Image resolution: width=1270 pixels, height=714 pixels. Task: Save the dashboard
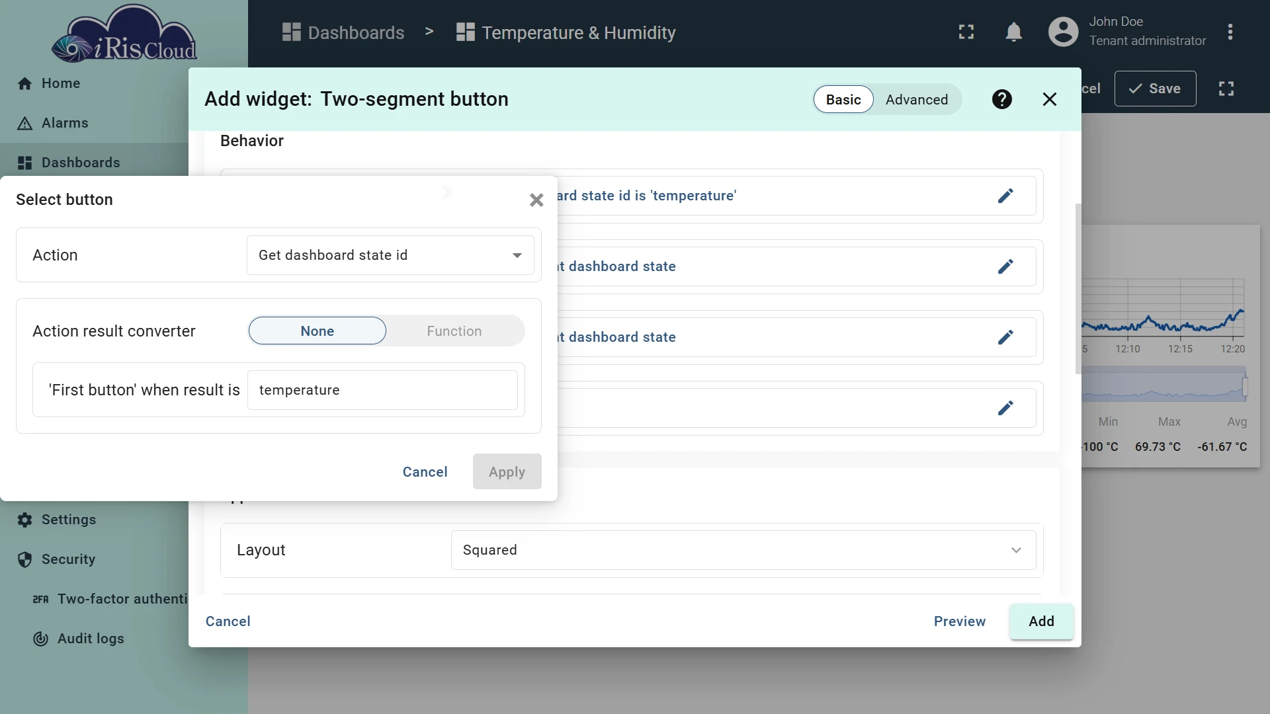coord(1156,89)
